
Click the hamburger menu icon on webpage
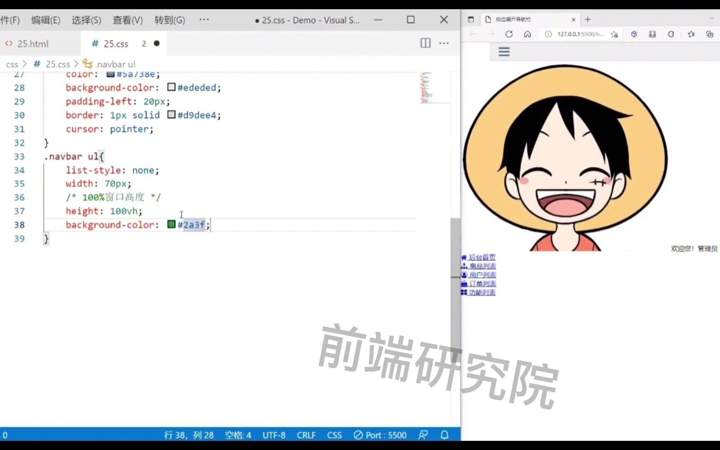(504, 52)
